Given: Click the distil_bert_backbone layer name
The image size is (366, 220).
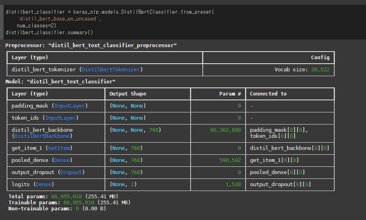Looking at the screenshot, I should point(42,130).
